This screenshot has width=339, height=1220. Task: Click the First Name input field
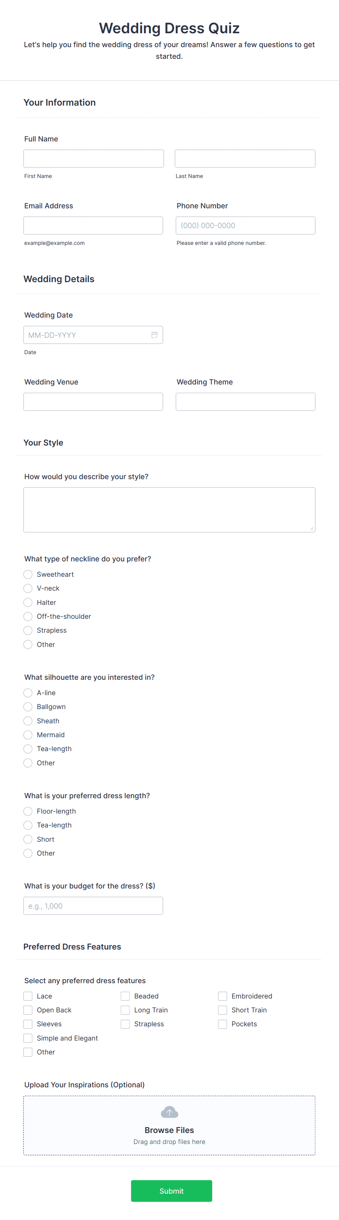(93, 158)
